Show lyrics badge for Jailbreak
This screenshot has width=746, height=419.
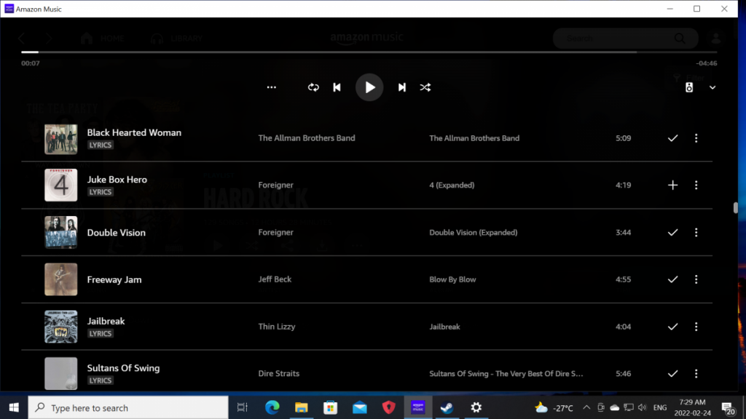coord(101,333)
